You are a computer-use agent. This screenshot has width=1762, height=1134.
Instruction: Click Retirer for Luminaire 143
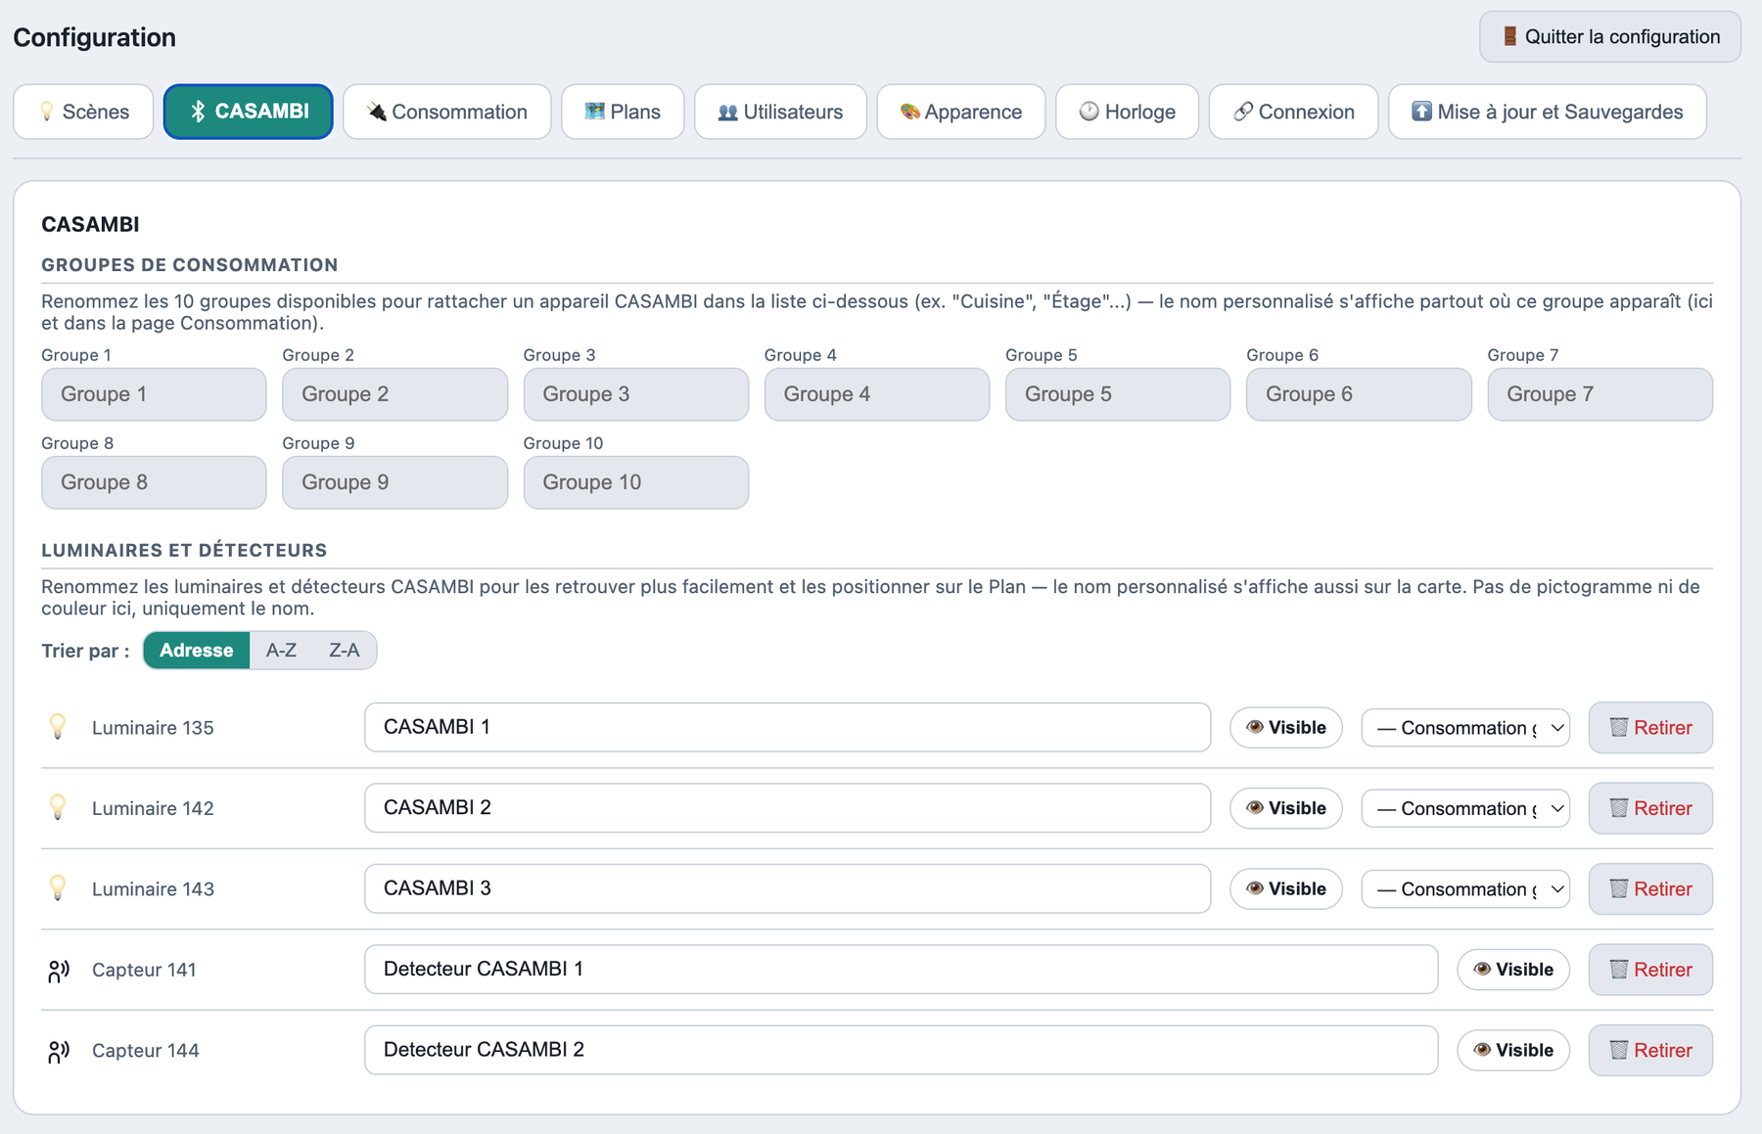tap(1650, 888)
